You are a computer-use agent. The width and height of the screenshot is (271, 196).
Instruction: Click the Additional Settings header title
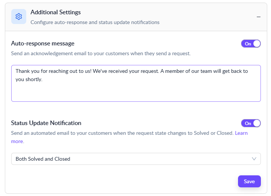click(55, 13)
